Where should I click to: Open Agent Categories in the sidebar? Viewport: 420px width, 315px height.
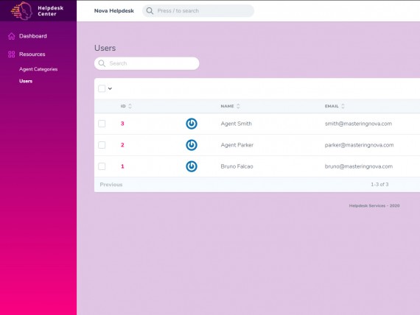(38, 69)
